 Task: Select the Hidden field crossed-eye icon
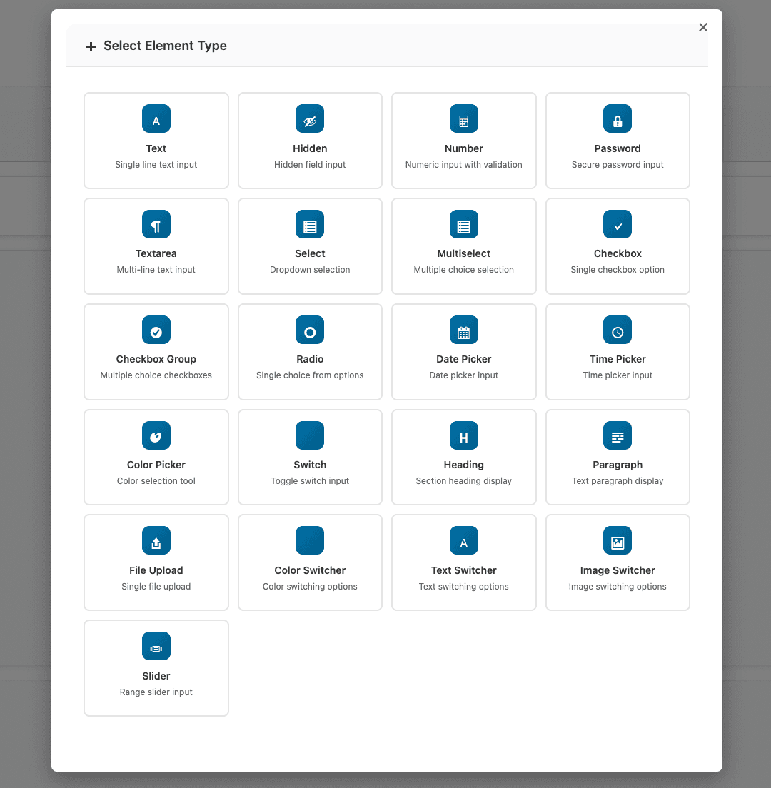(310, 119)
